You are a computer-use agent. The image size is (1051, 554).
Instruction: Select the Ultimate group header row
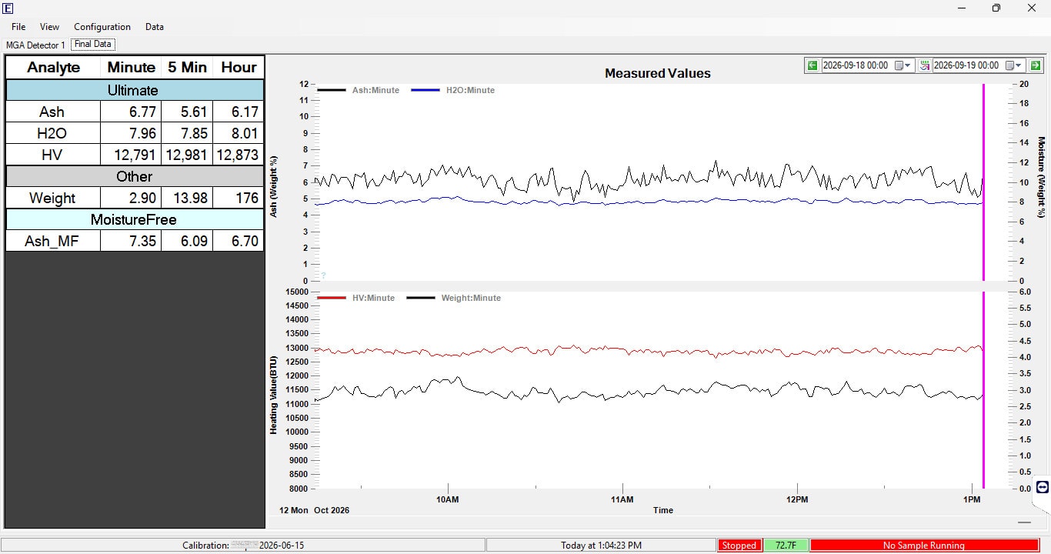(x=135, y=90)
